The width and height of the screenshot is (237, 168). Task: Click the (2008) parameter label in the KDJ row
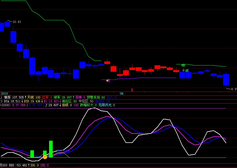click(x=6, y=105)
